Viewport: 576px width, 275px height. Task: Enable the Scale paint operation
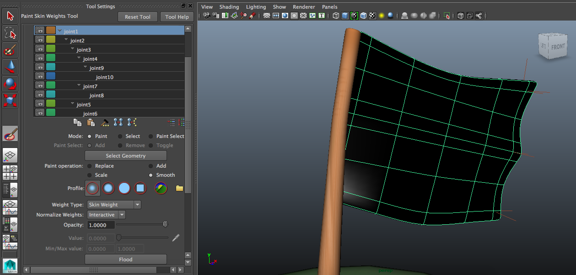click(91, 175)
